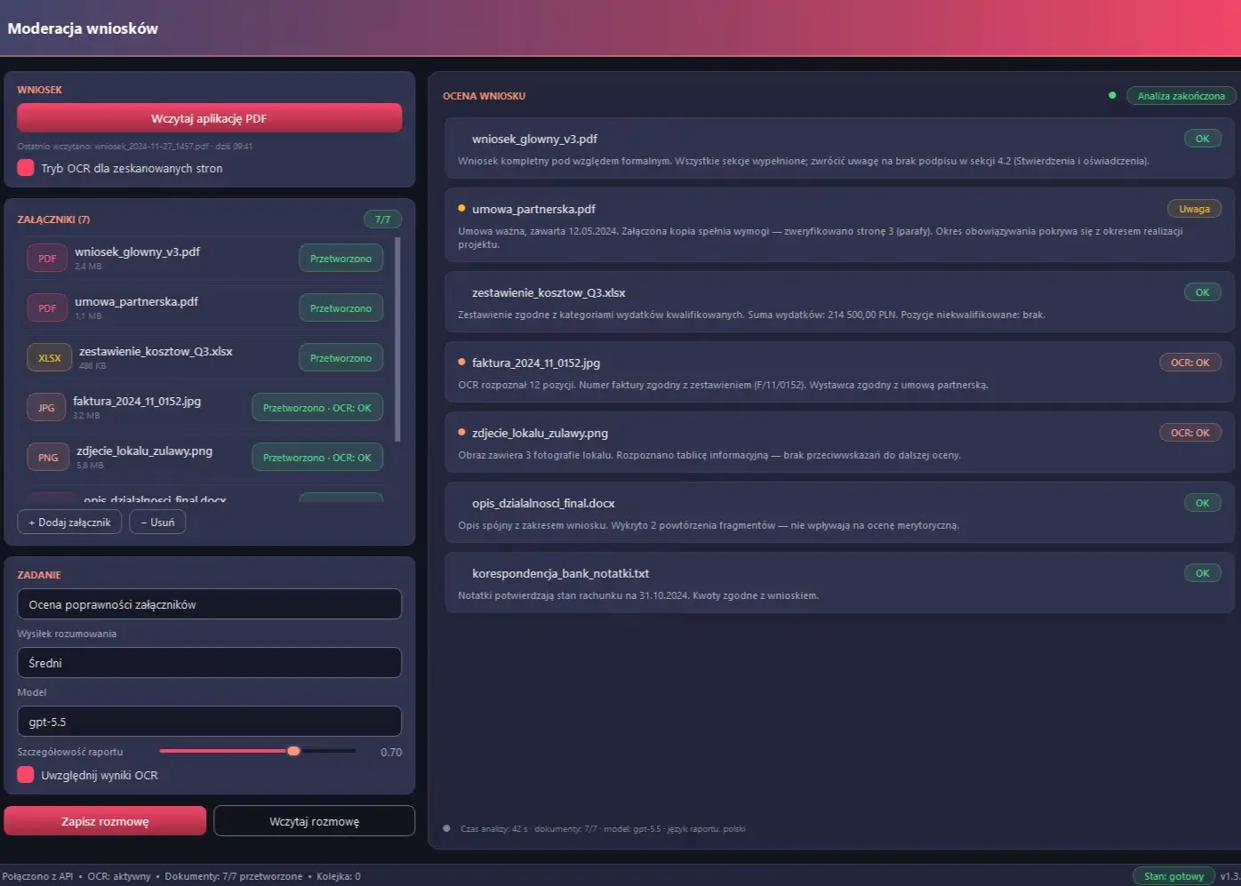This screenshot has height=886, width=1241.
Task: Click the orange dot beside zdjecie_lokalu_zulawy.png assessment
Action: [x=461, y=433]
